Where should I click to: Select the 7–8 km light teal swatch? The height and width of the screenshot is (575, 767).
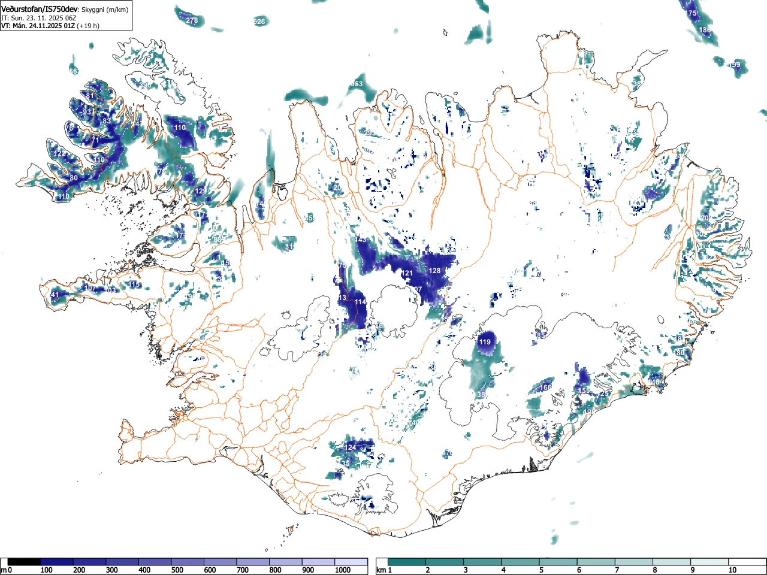click(633, 562)
